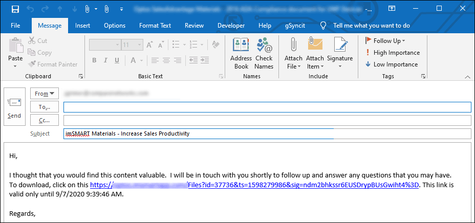Viewport: 475px width, 223px height.
Task: Open Font Color dropdown arrow
Action: tap(141, 60)
